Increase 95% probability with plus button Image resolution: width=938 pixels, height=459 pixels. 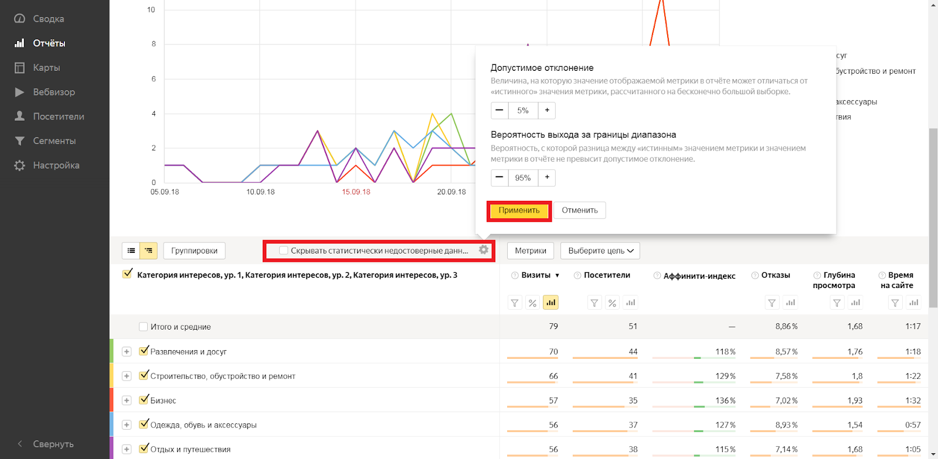coord(547,177)
